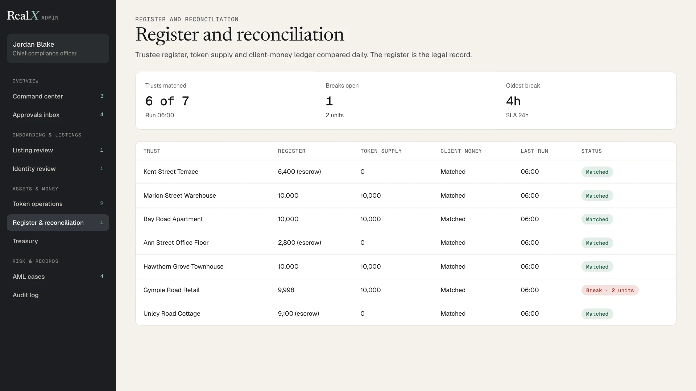The image size is (696, 391).
Task: Open Bay Road Apartment trust row
Action: point(406,219)
